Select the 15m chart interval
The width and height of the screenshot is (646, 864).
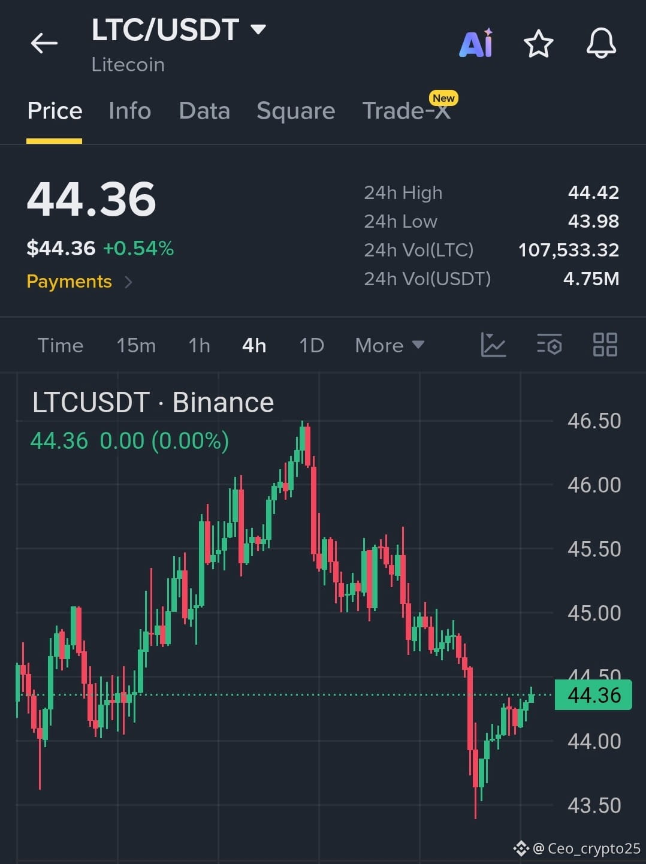(x=136, y=346)
